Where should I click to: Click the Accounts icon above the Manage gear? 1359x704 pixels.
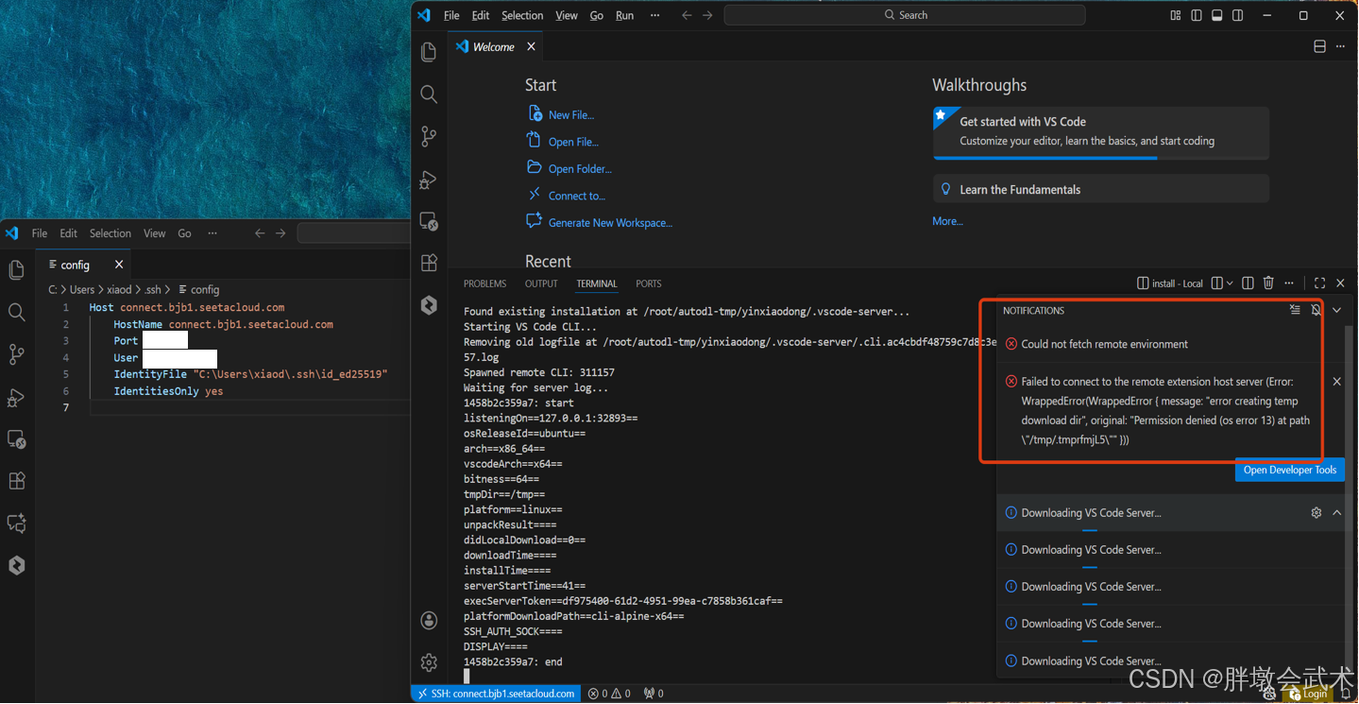429,620
